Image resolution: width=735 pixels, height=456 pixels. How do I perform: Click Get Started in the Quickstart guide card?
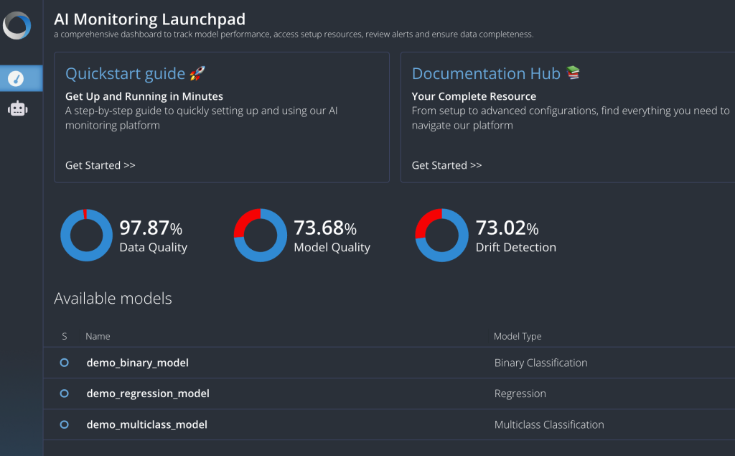tap(100, 165)
